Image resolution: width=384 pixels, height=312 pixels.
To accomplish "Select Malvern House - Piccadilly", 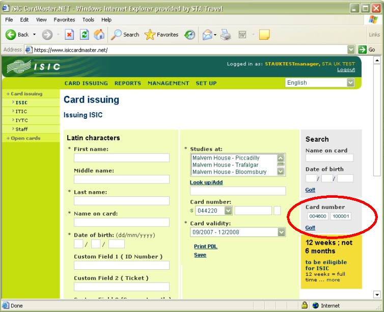I will [x=226, y=158].
